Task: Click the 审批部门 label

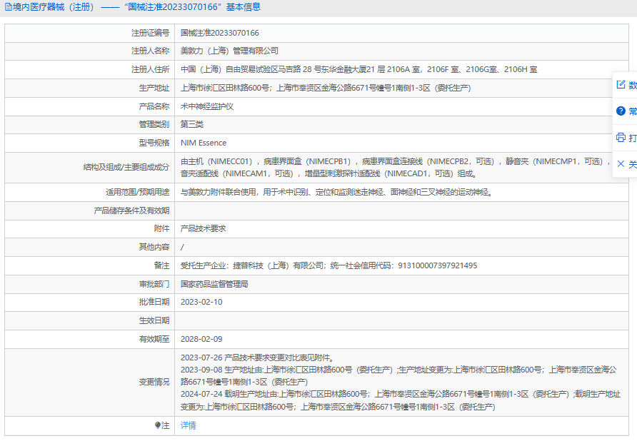Action: coord(154,284)
